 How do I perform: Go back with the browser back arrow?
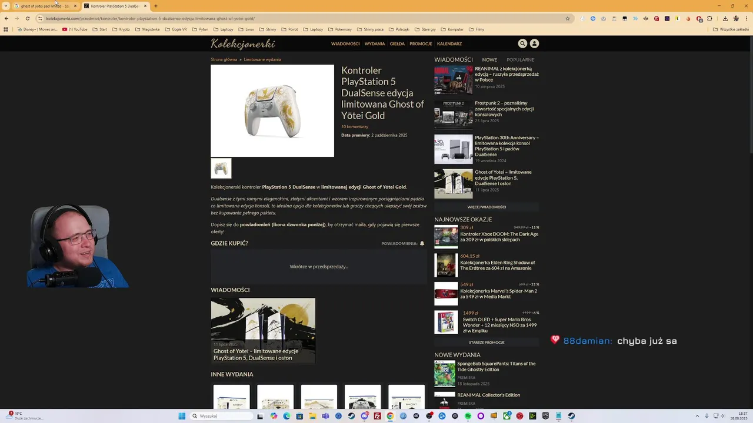(x=6, y=18)
